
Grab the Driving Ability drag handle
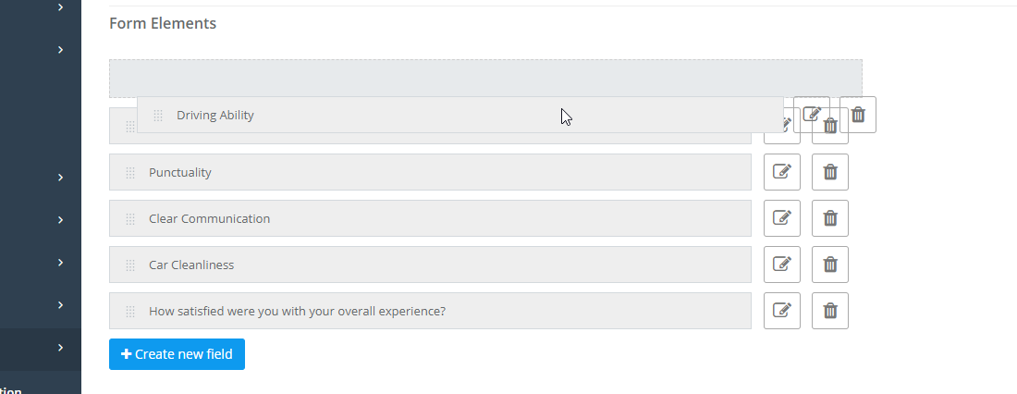click(157, 116)
